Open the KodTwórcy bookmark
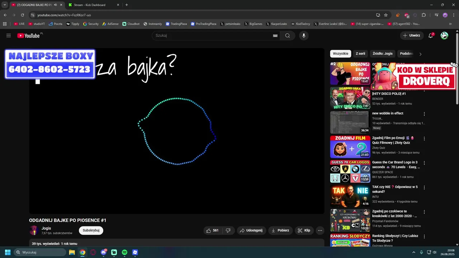 point(301,24)
